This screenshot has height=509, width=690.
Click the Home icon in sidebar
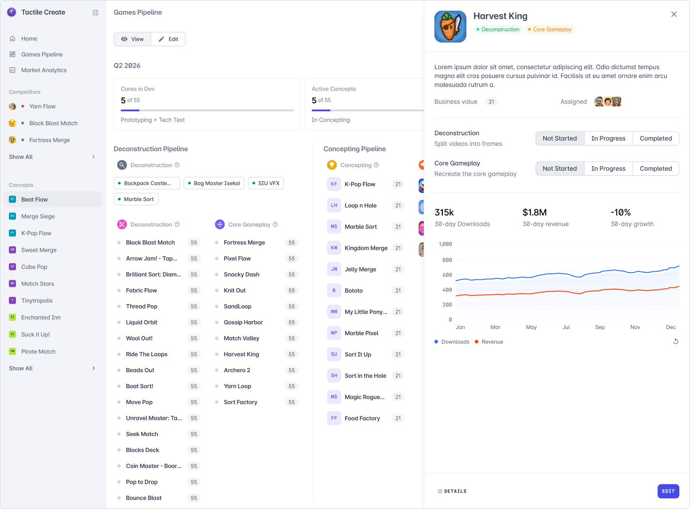[x=12, y=39]
